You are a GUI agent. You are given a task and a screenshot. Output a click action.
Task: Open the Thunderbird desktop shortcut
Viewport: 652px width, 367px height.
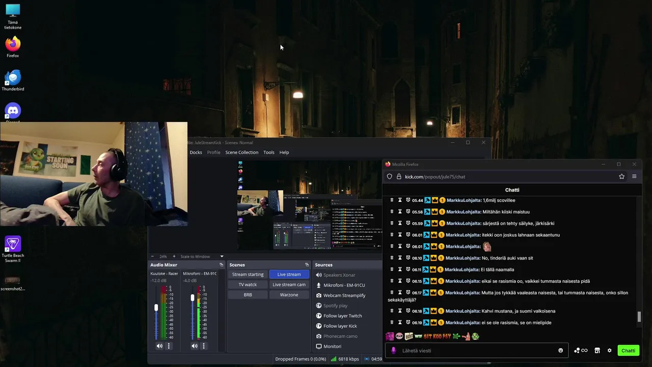click(13, 81)
